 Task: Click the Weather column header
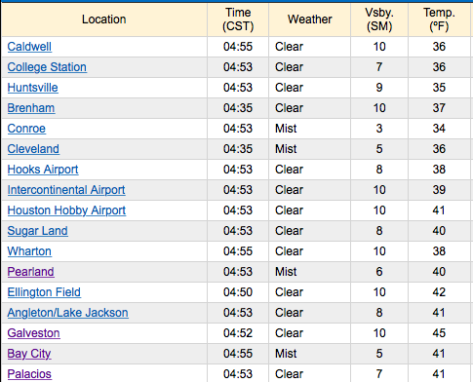(310, 19)
